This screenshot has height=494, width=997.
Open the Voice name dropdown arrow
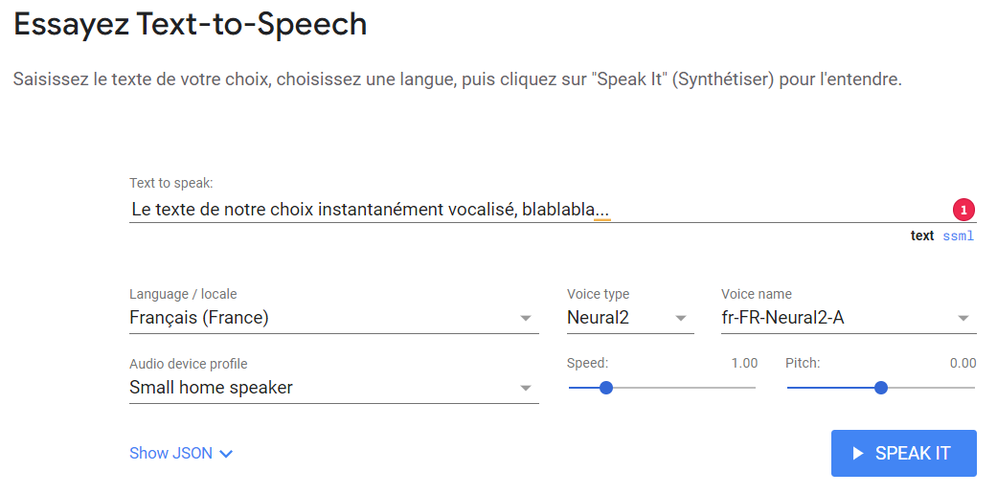tap(963, 319)
